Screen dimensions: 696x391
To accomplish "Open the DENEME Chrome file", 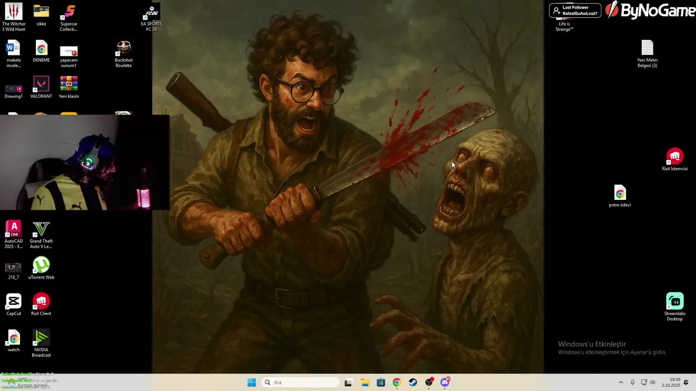I will pyautogui.click(x=41, y=51).
